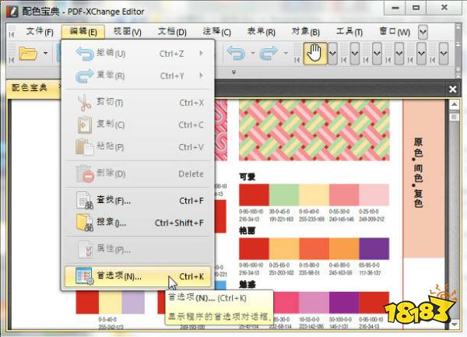
Task: Expand dropdown arrow beside Open folder icon
Action: pyautogui.click(x=47, y=54)
